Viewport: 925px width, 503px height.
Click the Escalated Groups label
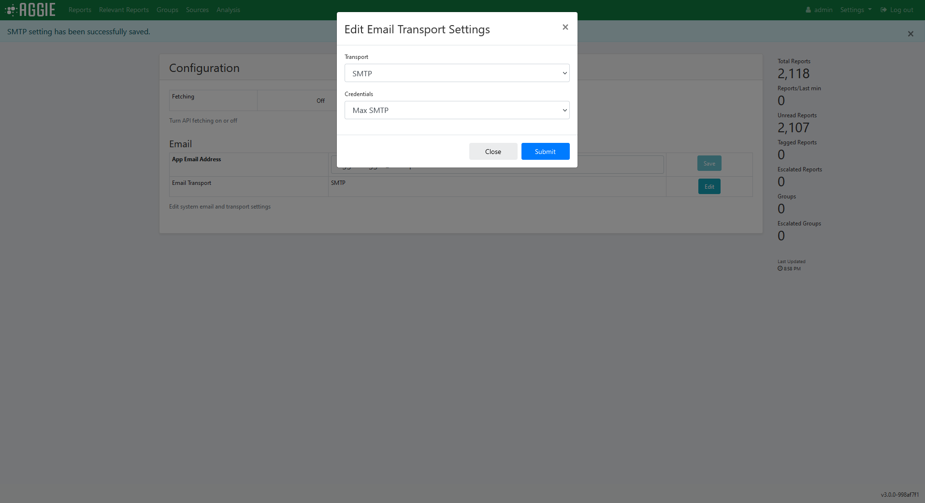tap(799, 224)
